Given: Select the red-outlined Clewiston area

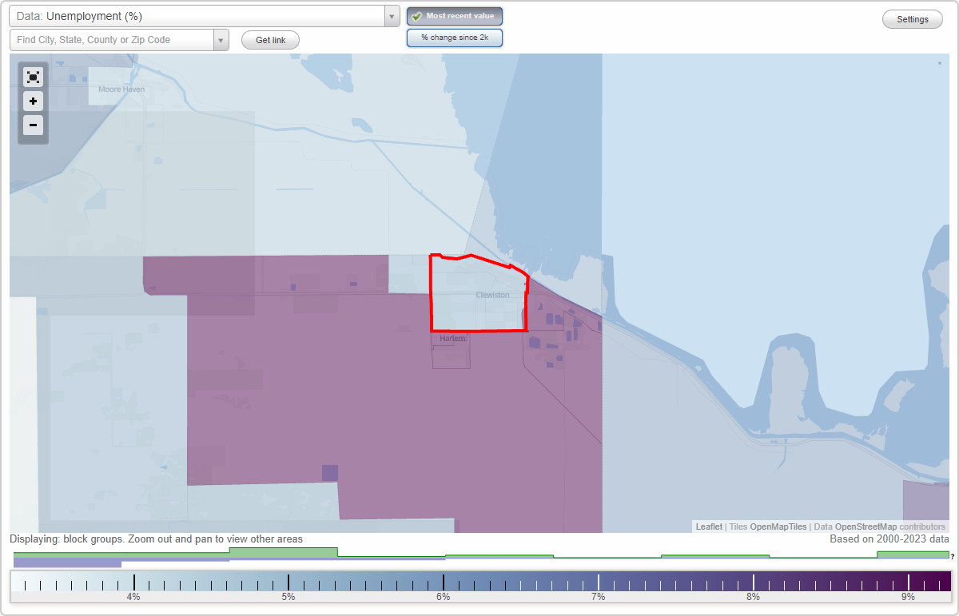Looking at the screenshot, I should pyautogui.click(x=479, y=296).
